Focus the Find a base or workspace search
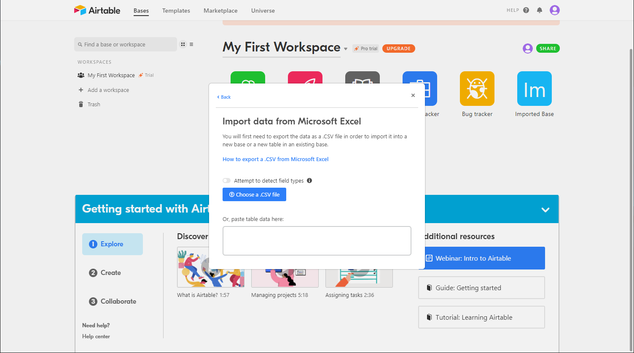This screenshot has height=353, width=634. click(126, 44)
